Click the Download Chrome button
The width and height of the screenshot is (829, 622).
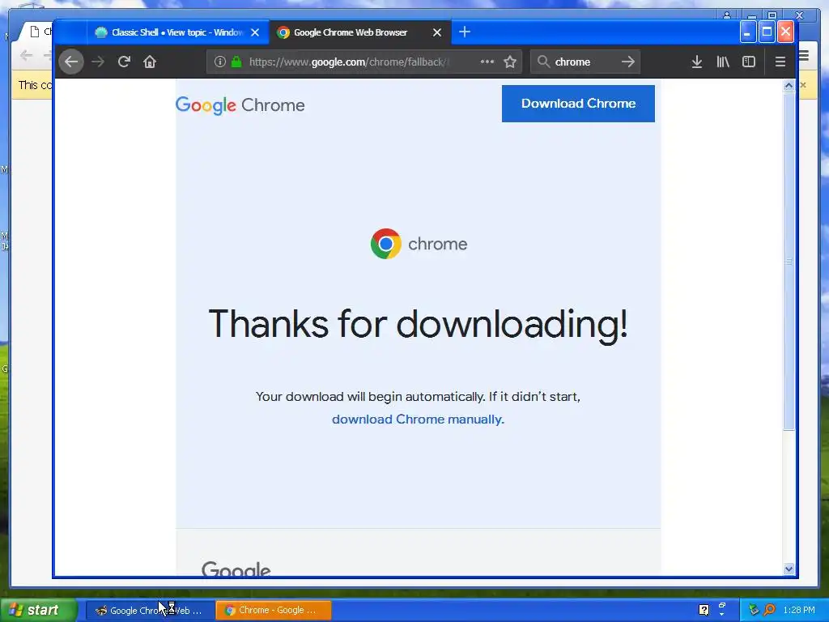578,104
